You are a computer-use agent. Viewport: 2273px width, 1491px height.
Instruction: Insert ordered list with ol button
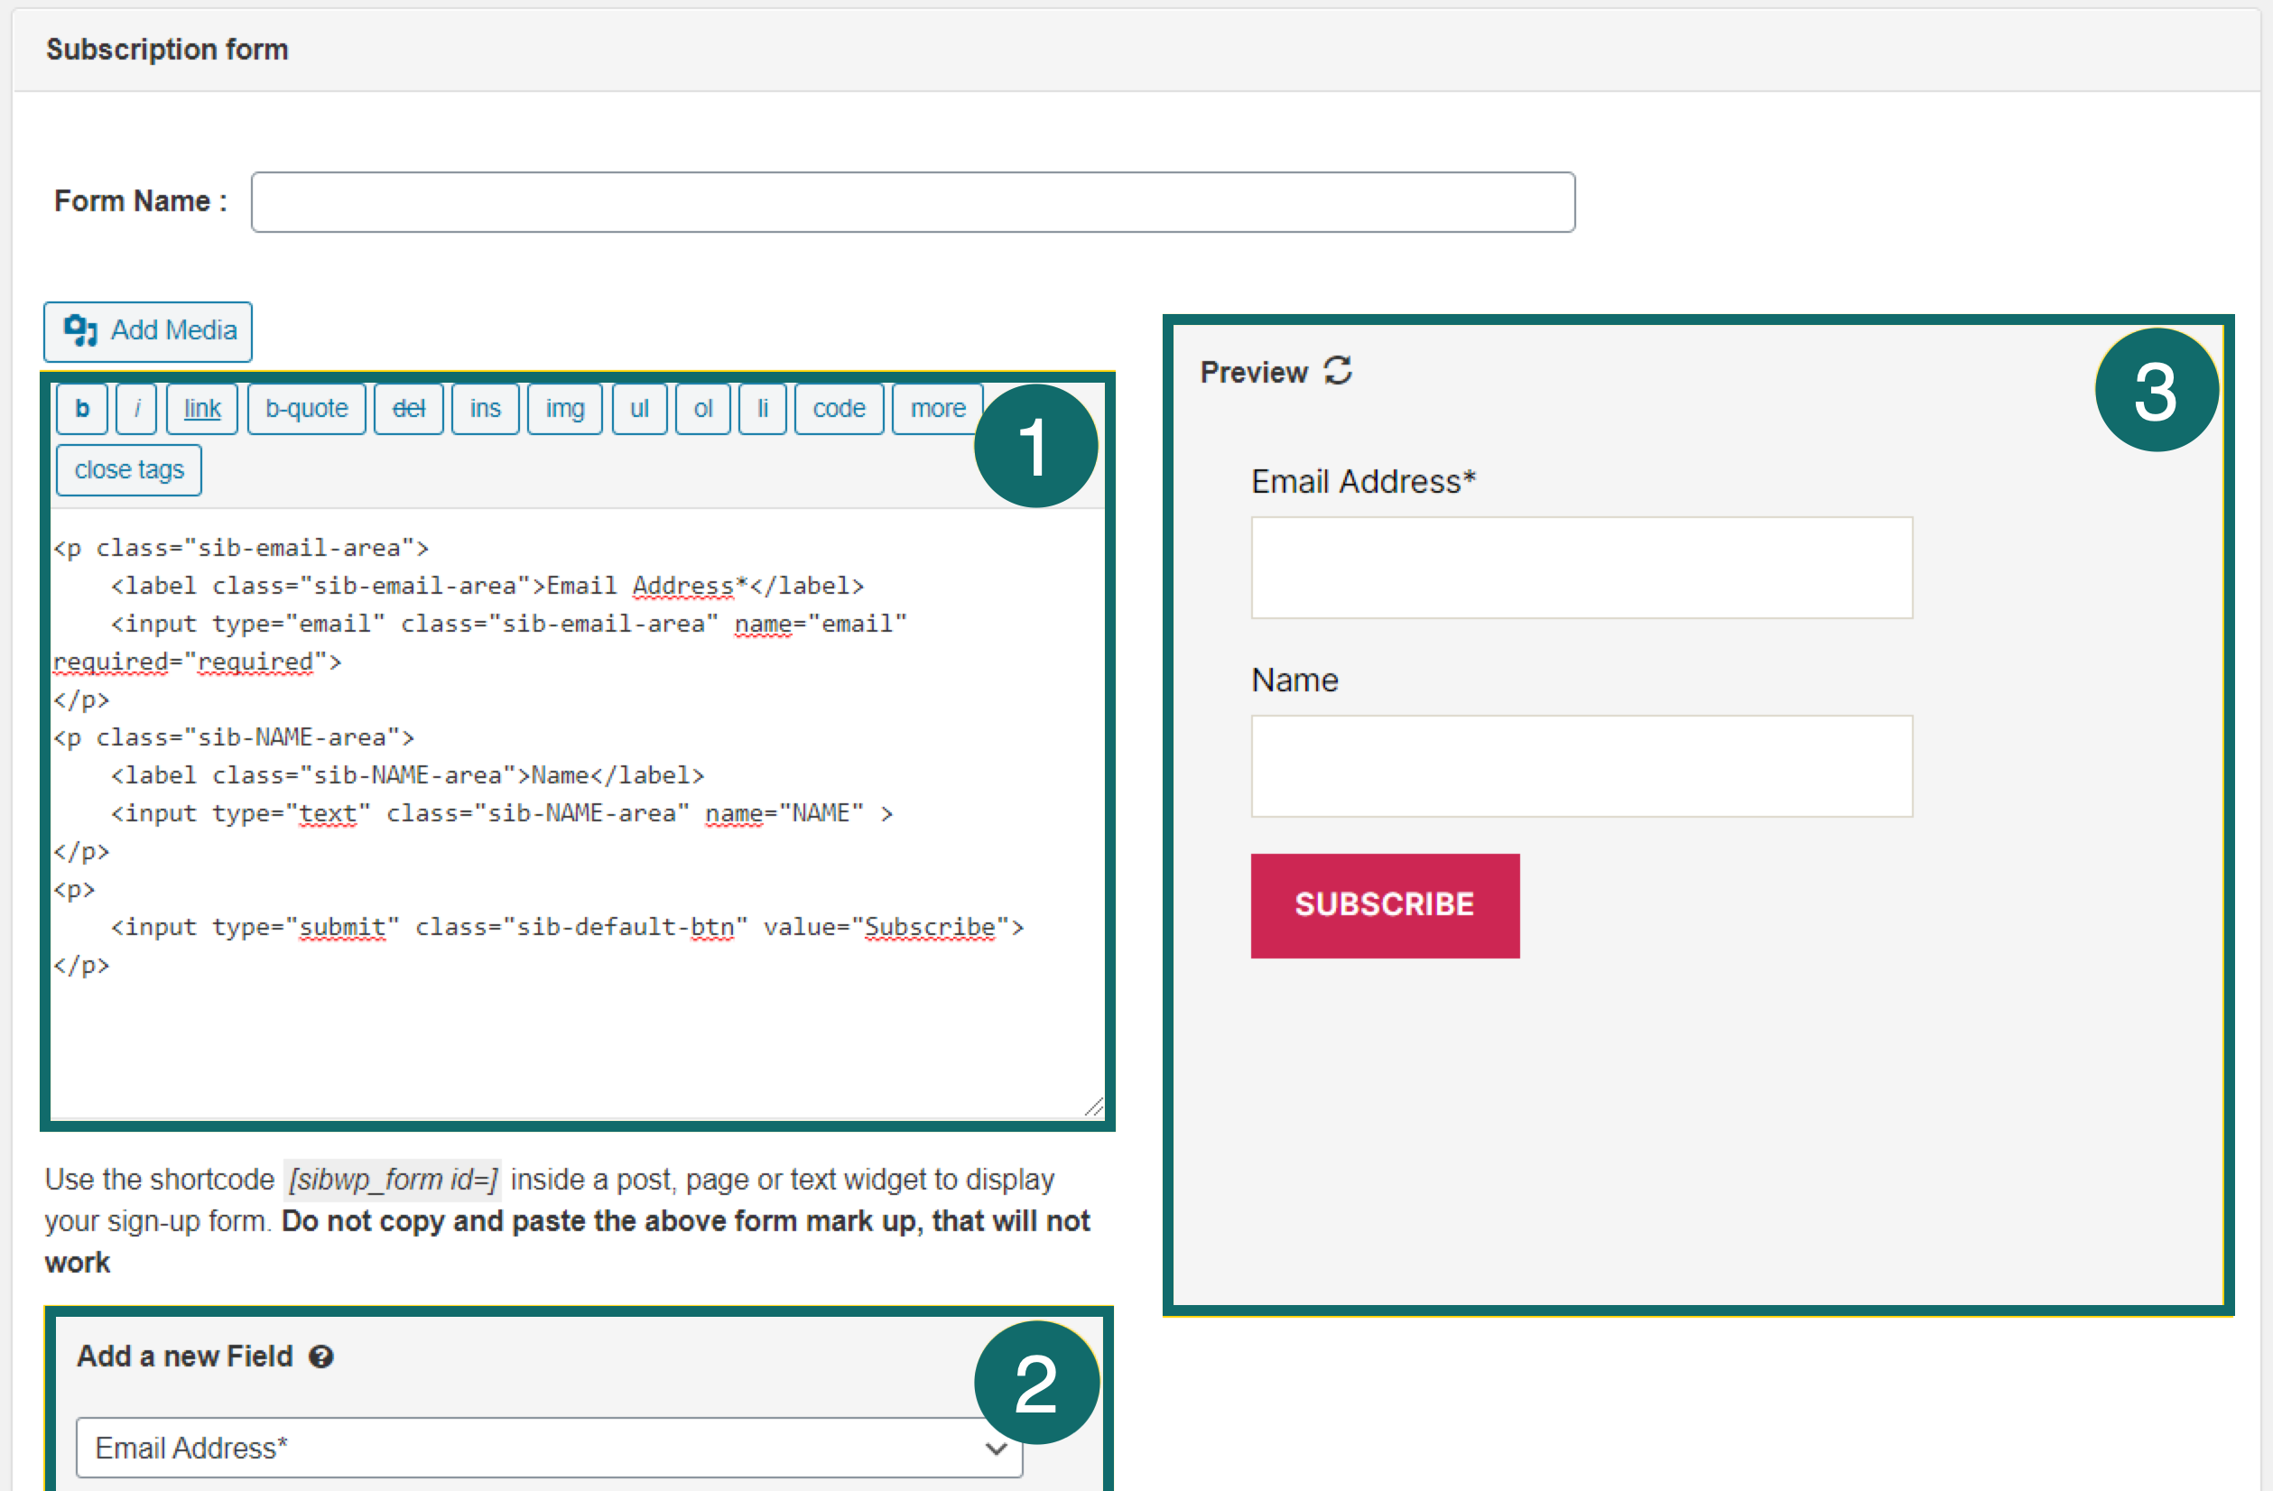click(x=704, y=409)
